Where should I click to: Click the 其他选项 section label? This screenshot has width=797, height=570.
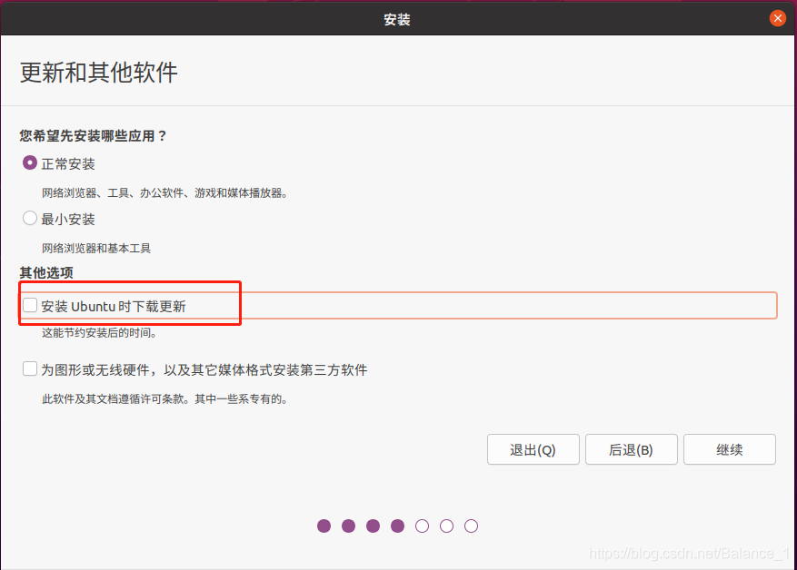(46, 273)
